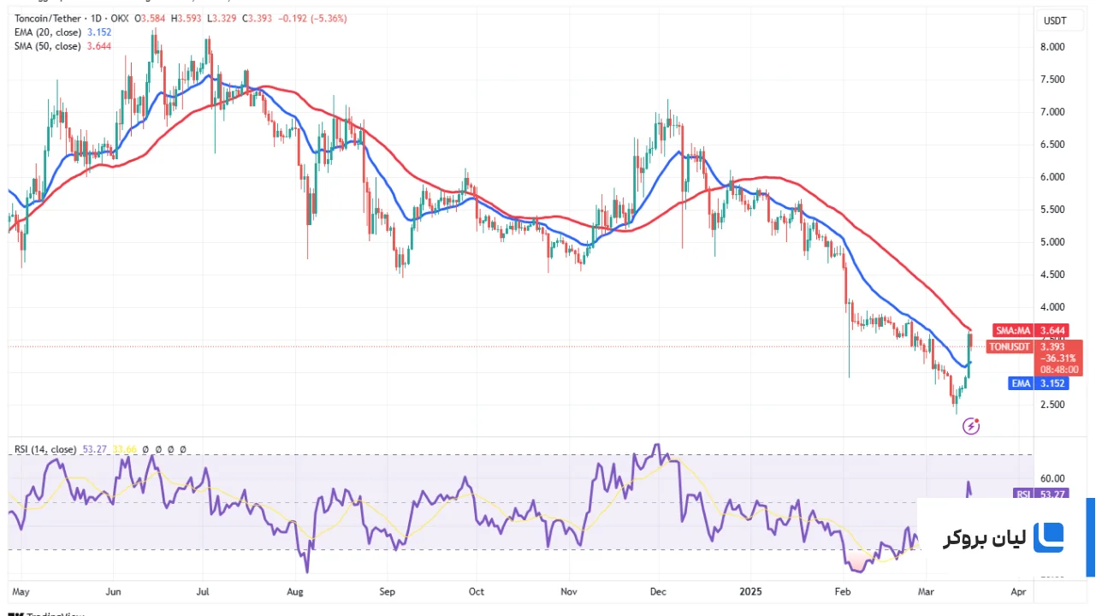
Task: Select the SMA (50, close) legend
Action: tap(48, 45)
